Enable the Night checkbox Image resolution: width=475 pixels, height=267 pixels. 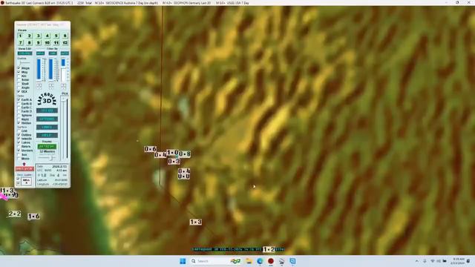click(x=19, y=119)
